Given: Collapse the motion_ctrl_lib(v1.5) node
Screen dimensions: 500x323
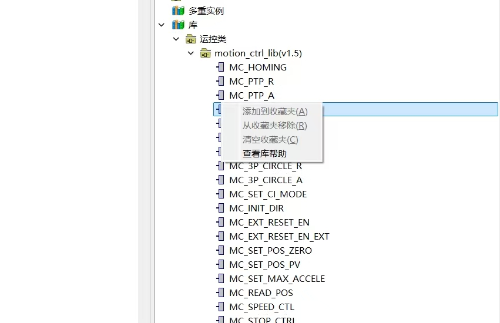Looking at the screenshot, I should [x=191, y=53].
